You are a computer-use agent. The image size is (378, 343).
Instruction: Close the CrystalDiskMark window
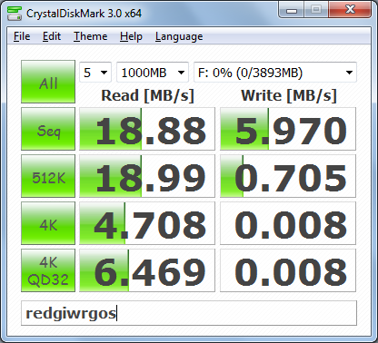pos(350,10)
